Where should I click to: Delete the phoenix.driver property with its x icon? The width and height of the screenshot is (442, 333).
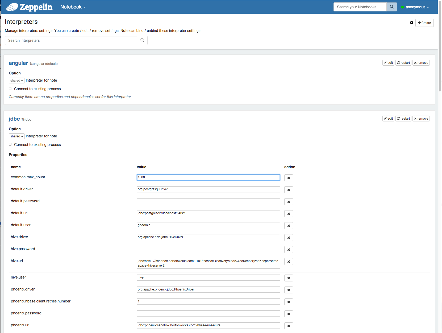(x=289, y=290)
